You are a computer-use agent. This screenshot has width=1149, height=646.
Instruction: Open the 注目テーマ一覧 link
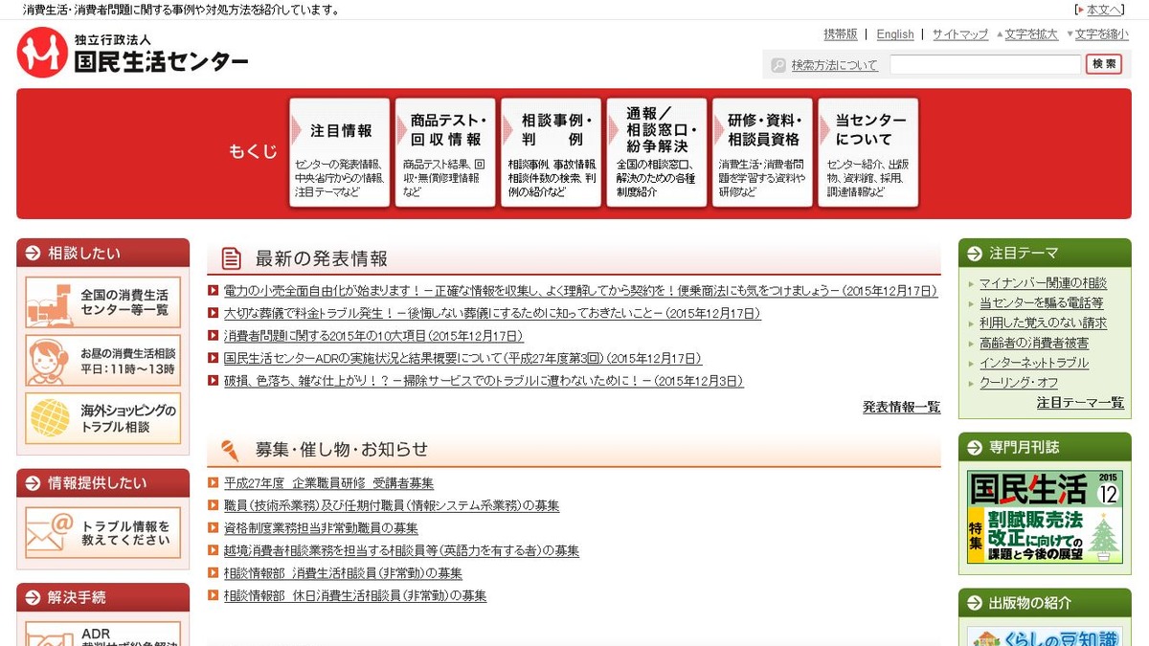click(1080, 403)
